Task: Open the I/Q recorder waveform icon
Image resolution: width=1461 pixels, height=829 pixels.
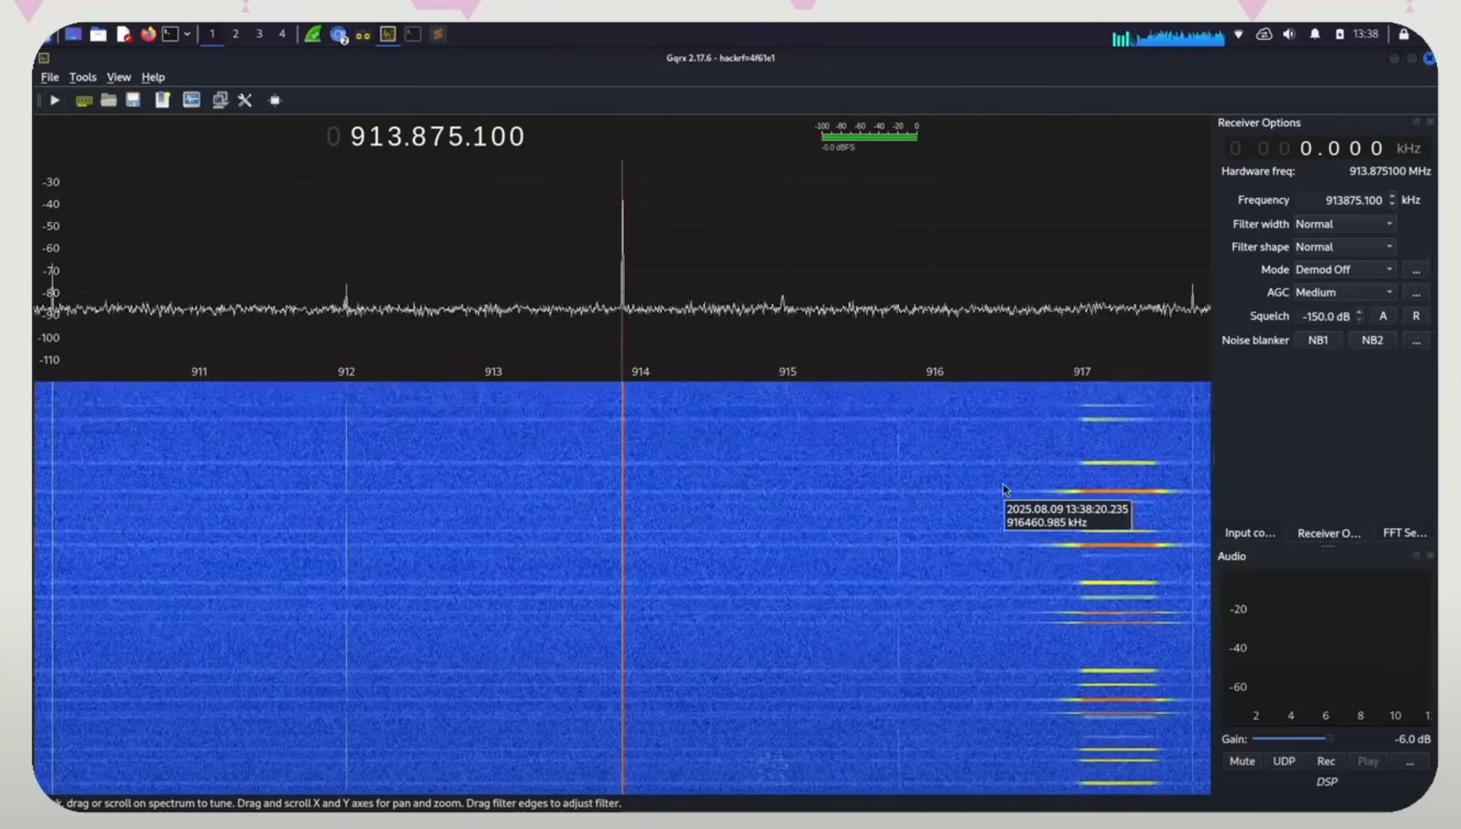Action: (x=191, y=101)
